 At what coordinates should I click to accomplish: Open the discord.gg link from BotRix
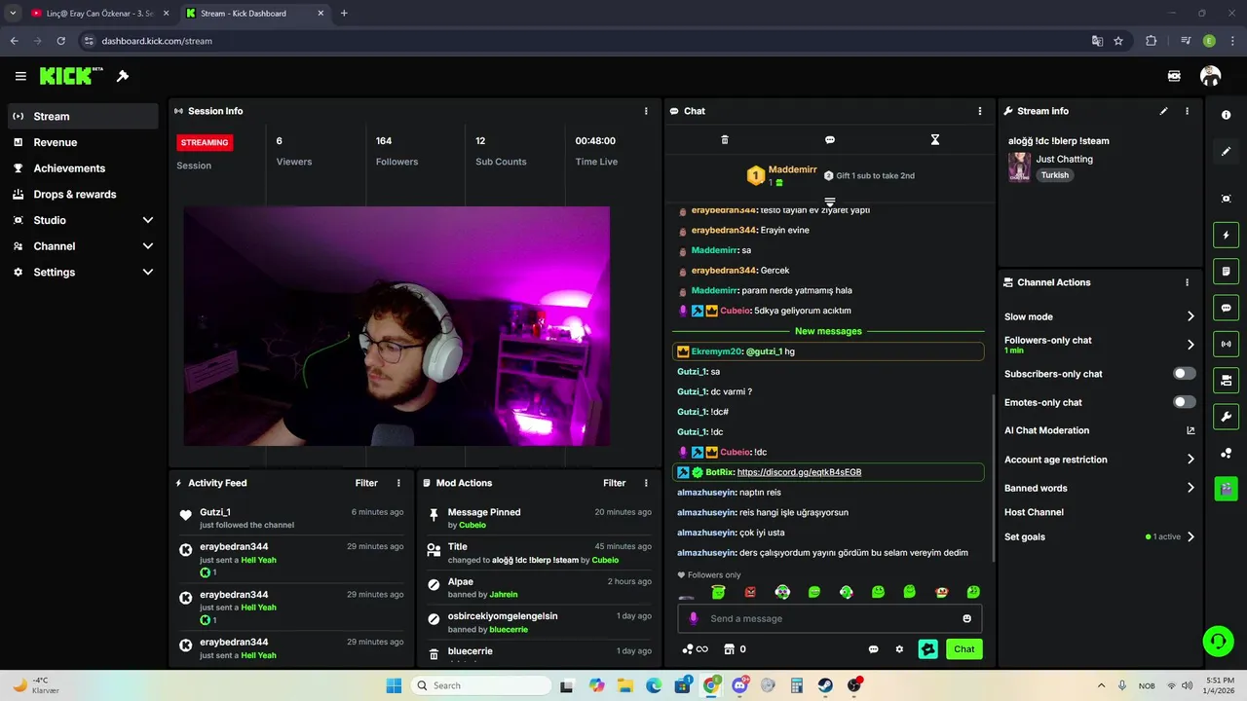[799, 472]
